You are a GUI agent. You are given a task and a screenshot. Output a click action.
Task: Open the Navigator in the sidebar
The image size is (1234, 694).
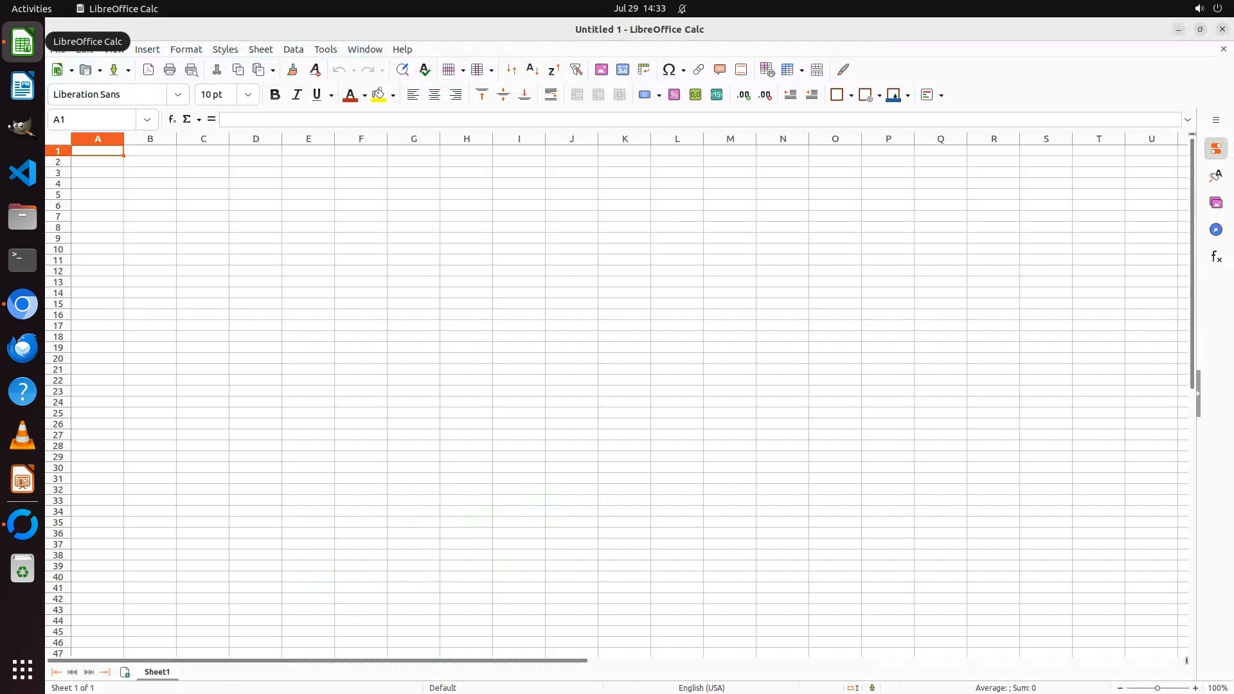point(1215,230)
